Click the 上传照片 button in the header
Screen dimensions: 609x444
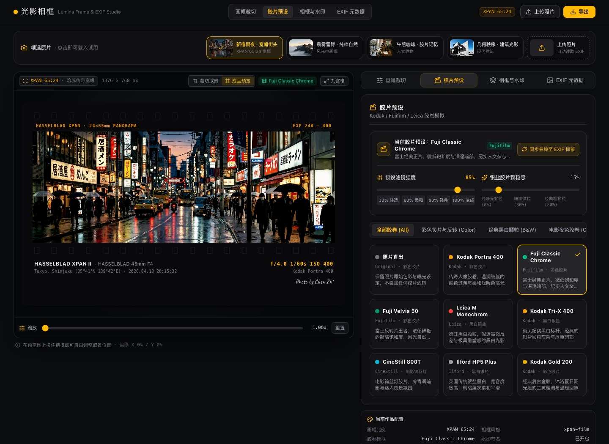tap(540, 12)
